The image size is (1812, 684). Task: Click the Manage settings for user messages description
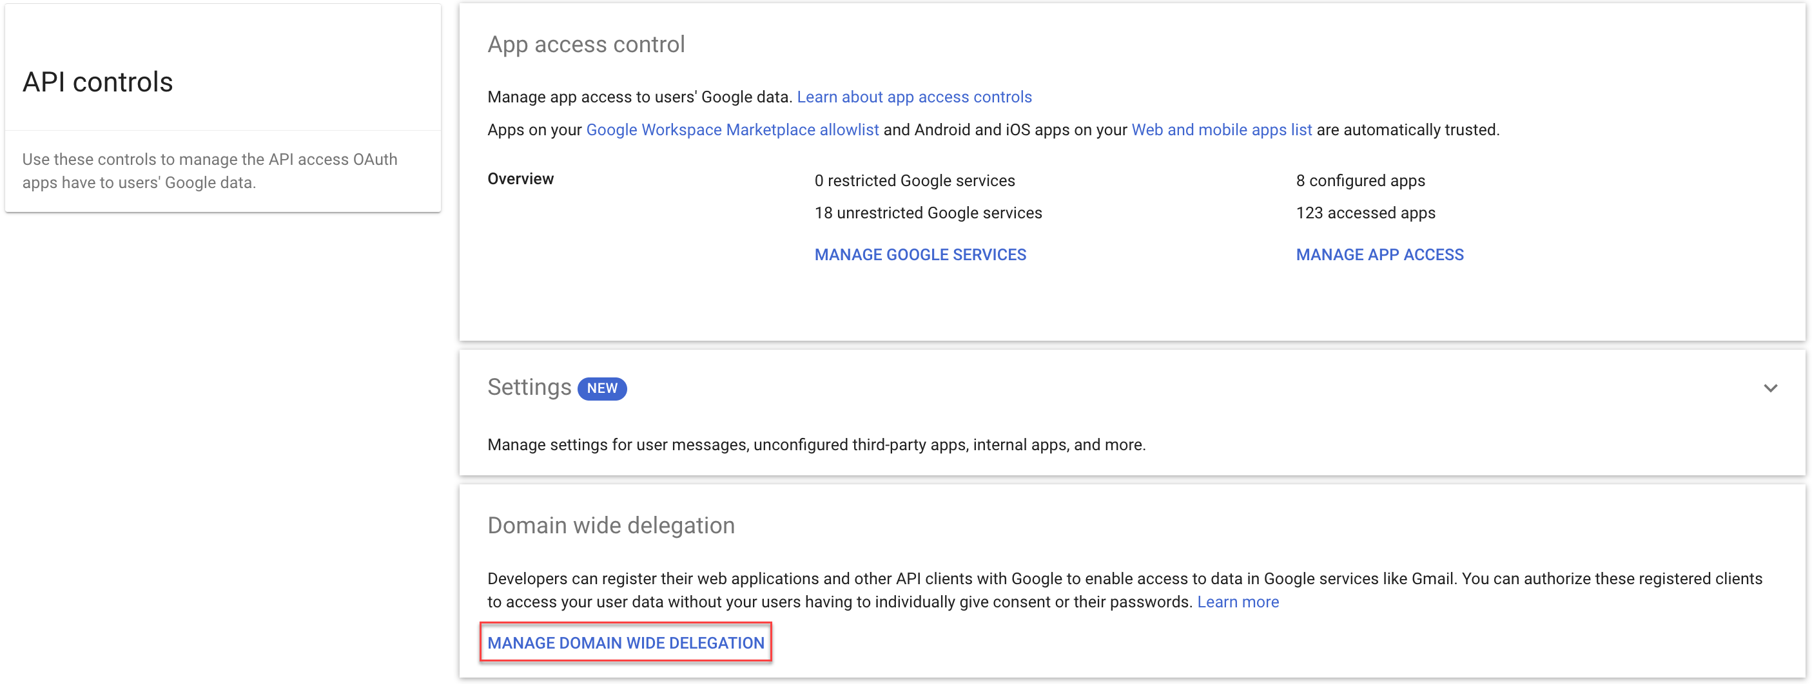pyautogui.click(x=816, y=444)
